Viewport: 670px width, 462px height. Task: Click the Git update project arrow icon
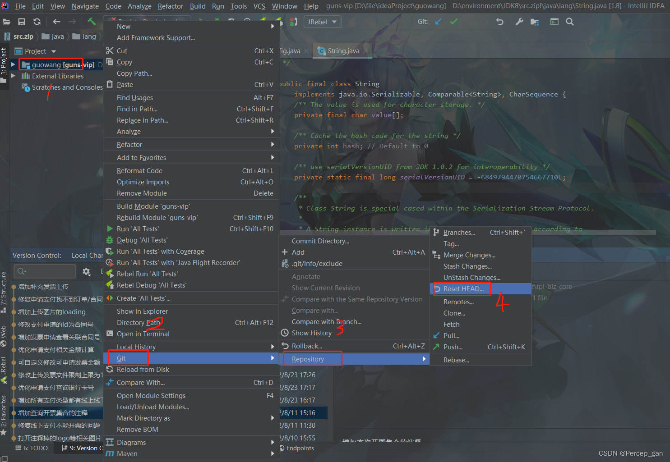(x=438, y=22)
